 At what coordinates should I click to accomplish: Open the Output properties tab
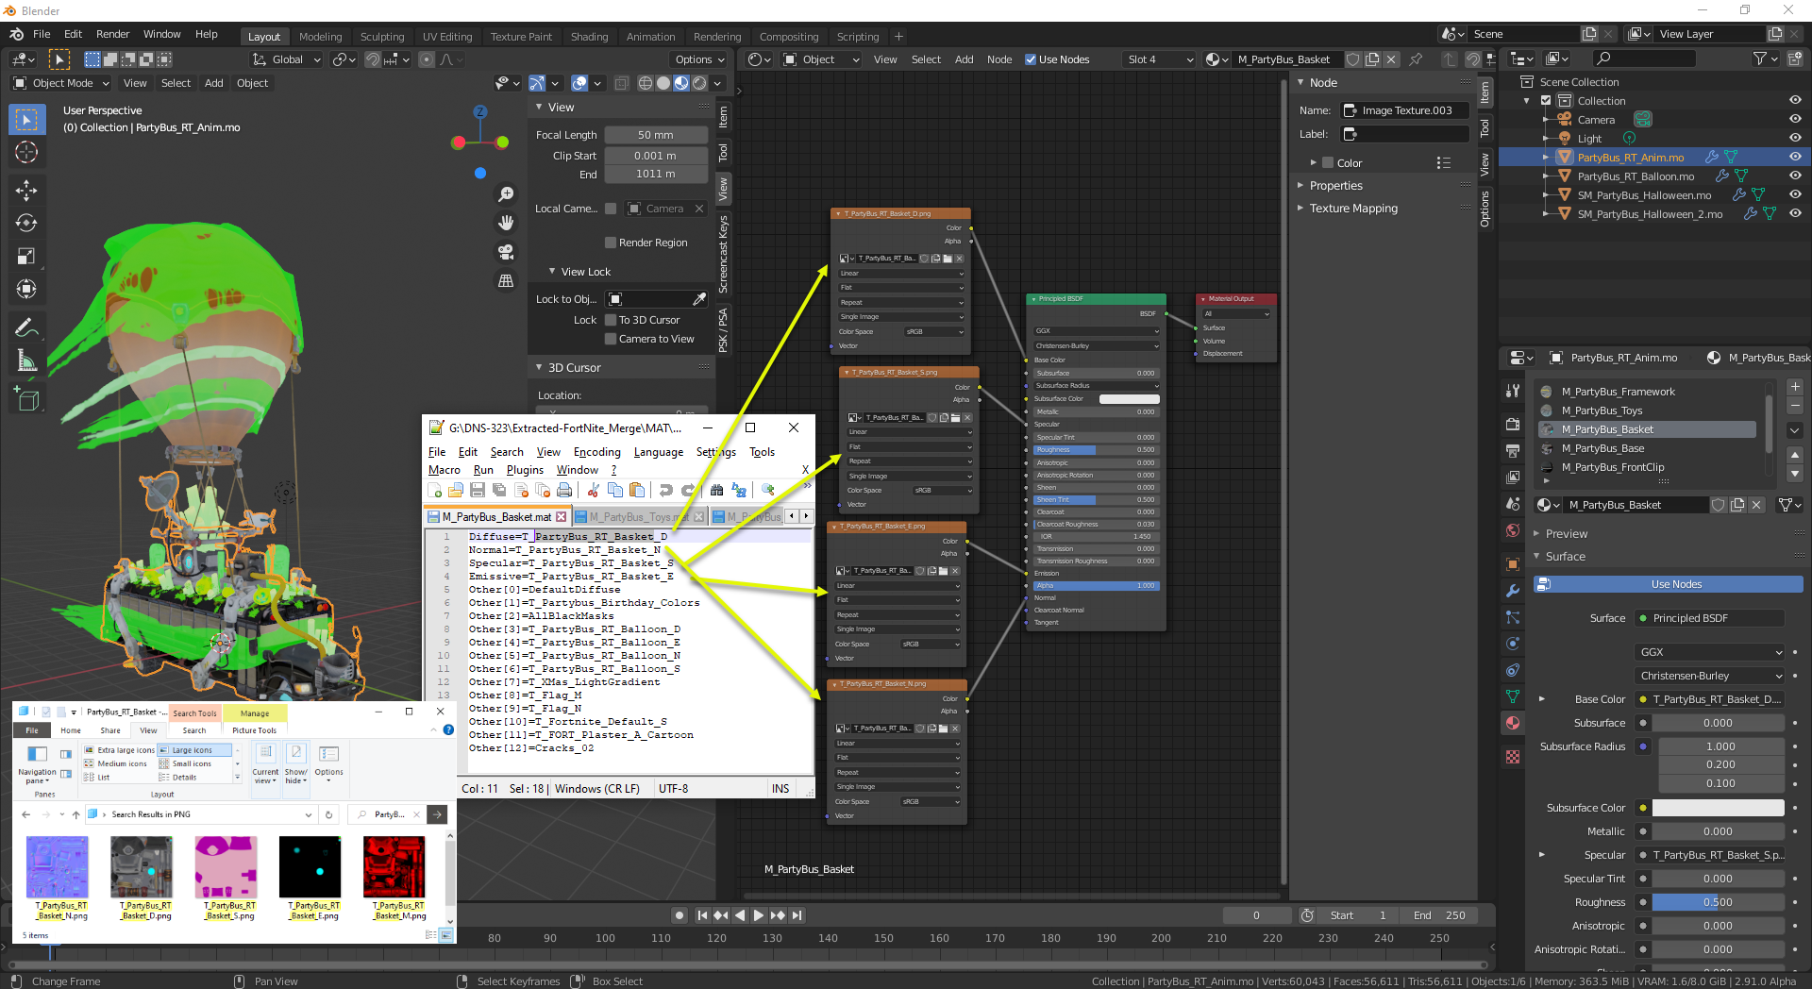[x=1513, y=451]
